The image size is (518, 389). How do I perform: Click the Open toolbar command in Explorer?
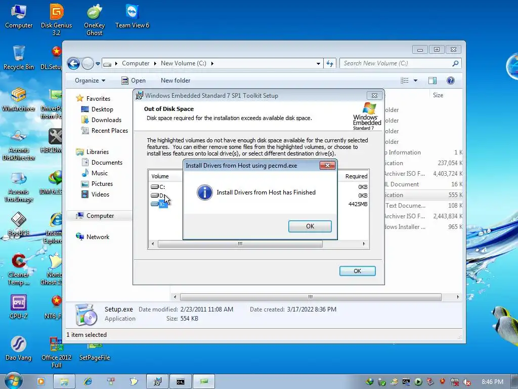134,81
